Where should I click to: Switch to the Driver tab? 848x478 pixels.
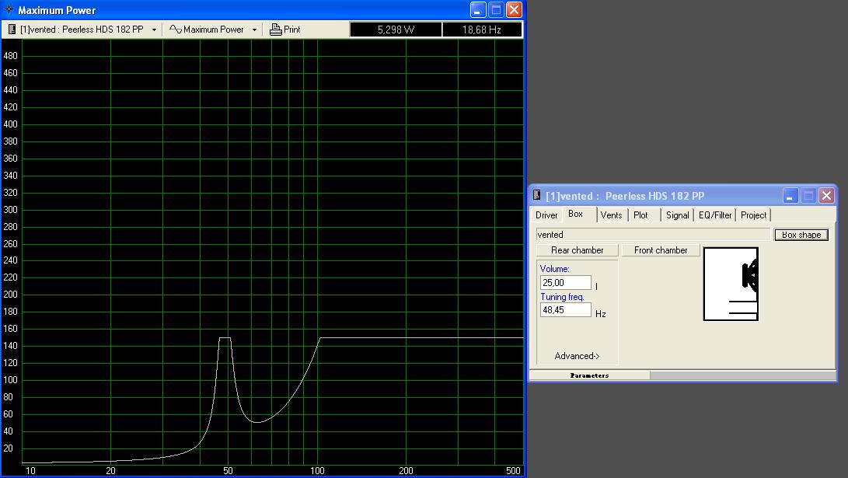[546, 215]
